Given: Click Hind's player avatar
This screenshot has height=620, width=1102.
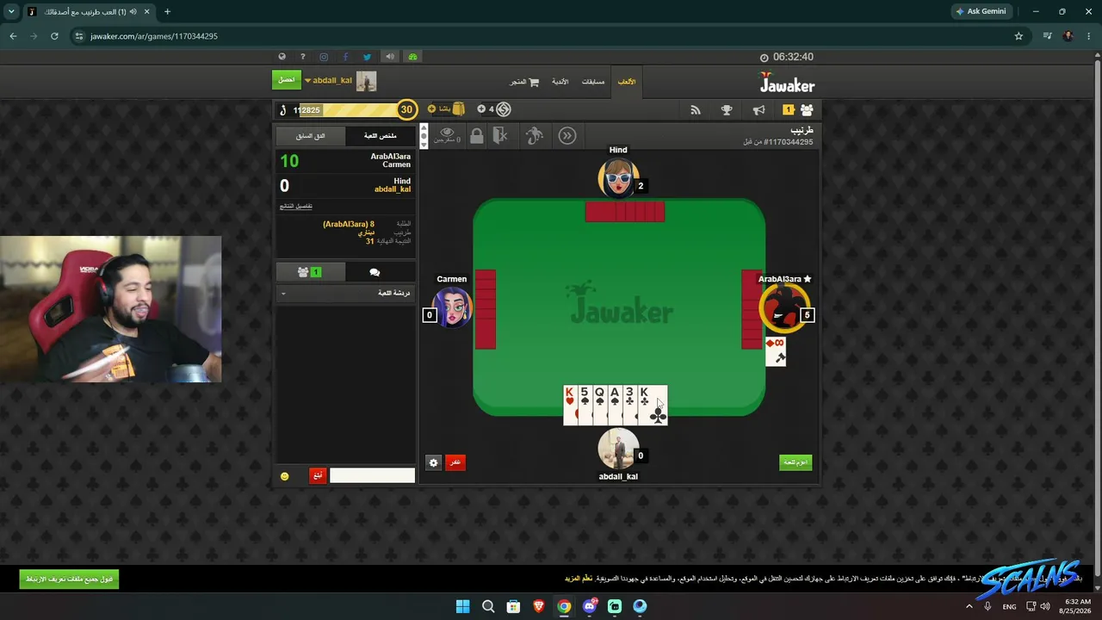Looking at the screenshot, I should (618, 178).
